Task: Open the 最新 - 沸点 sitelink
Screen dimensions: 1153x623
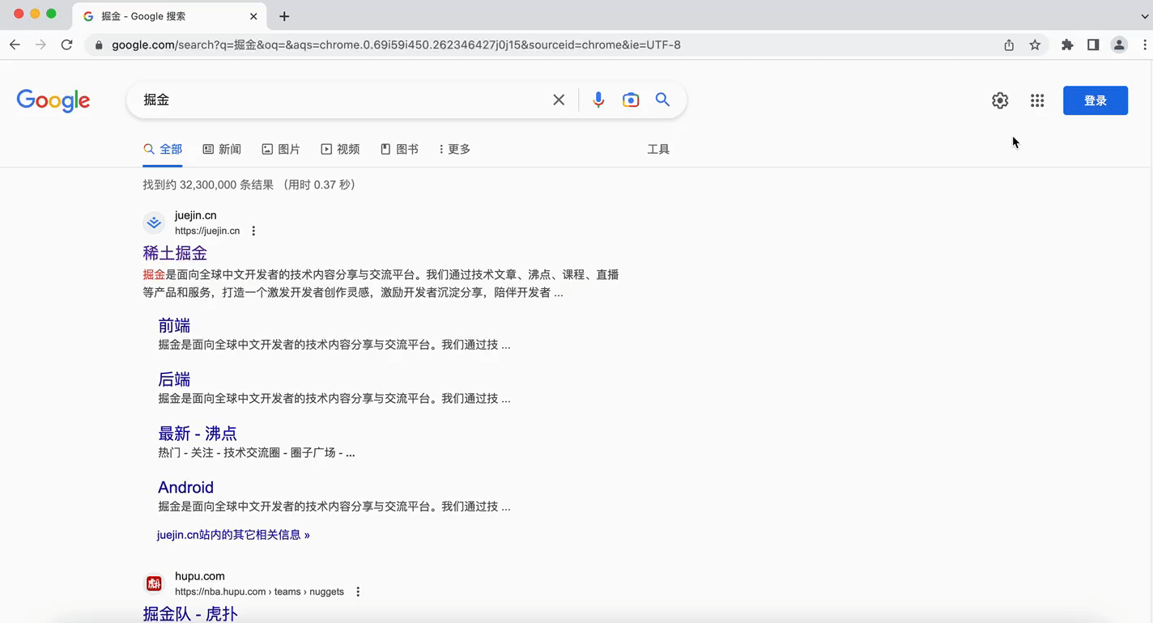Action: point(198,434)
